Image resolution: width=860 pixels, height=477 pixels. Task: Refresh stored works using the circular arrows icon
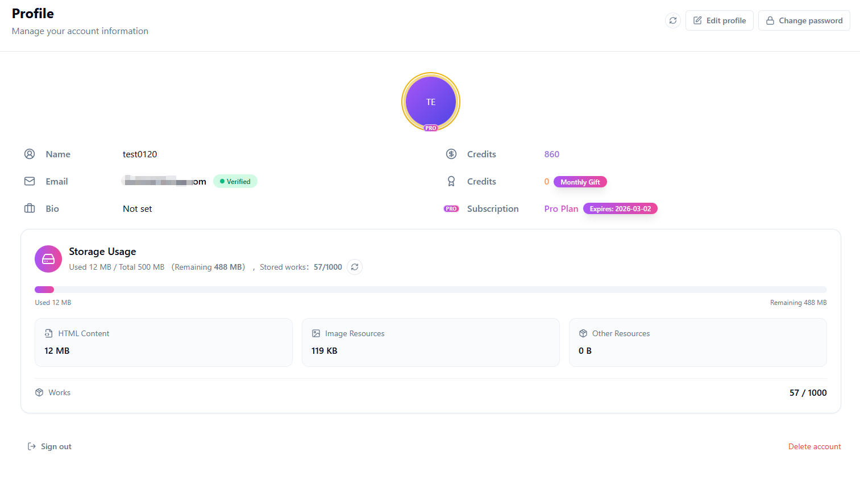point(354,267)
